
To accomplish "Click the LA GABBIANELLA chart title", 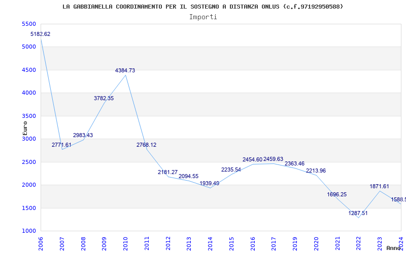I will point(202,7).
